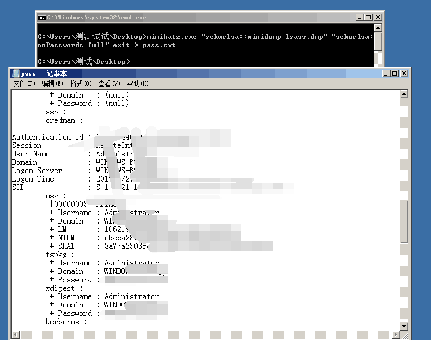Click the Notepad vertical scrollbar thumb
This screenshot has width=431, height=340.
click(x=404, y=222)
